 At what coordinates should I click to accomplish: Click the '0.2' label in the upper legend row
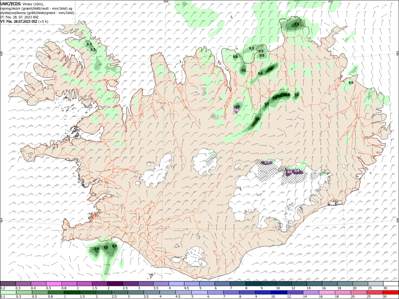(3, 288)
